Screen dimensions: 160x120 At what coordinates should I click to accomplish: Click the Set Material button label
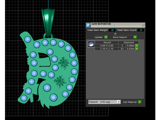pos(130,102)
